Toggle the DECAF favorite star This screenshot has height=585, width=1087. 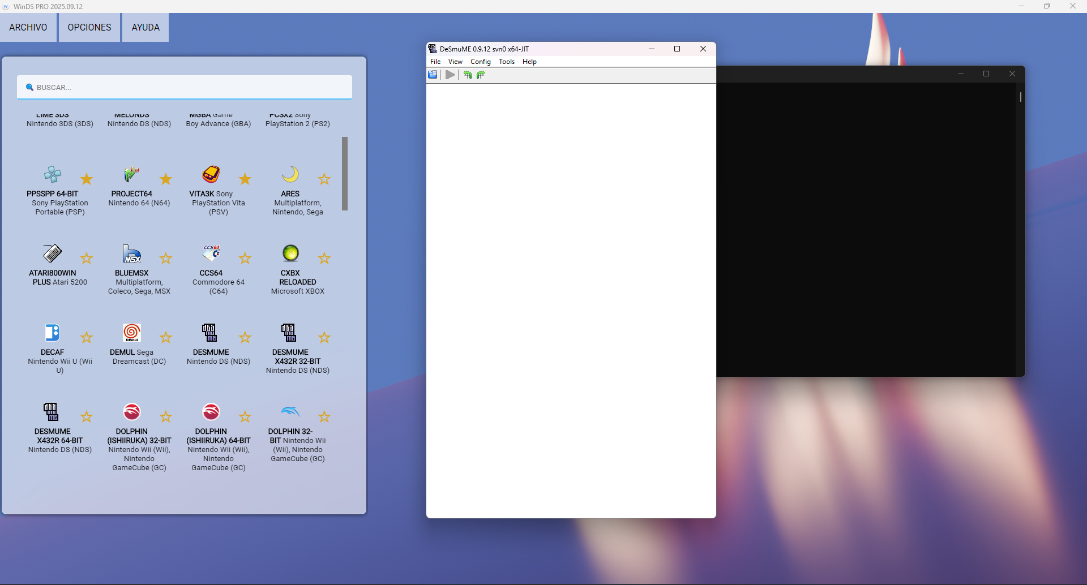(x=87, y=338)
